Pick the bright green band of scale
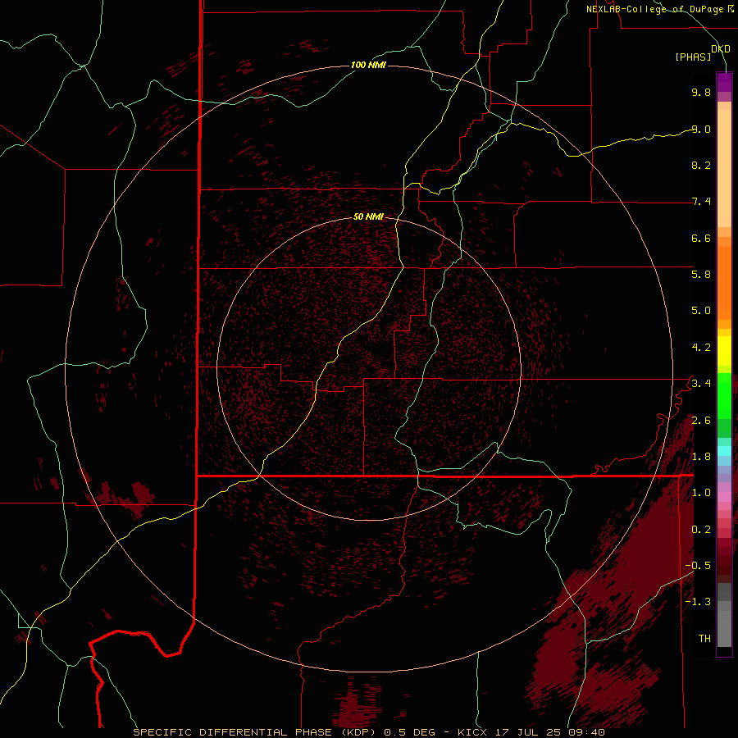The height and width of the screenshot is (738, 738). click(x=724, y=395)
